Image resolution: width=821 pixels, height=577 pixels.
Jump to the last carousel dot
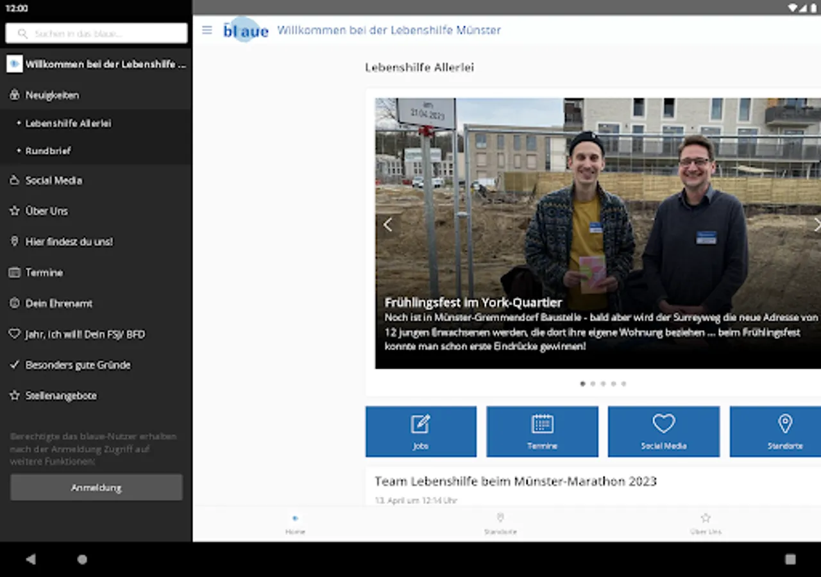tap(623, 383)
